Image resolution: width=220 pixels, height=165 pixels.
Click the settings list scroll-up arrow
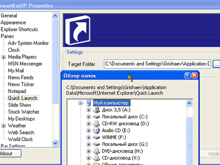coord(55,16)
